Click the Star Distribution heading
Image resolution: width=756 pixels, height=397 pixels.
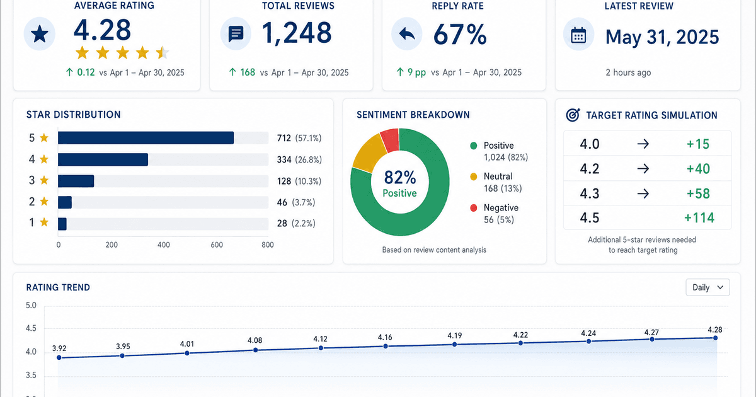pyautogui.click(x=73, y=115)
